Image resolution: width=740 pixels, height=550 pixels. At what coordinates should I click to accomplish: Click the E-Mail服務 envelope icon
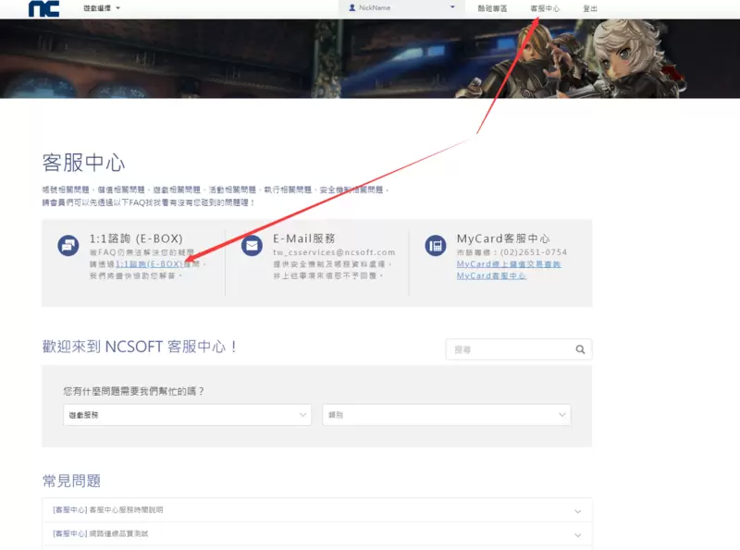pos(252,246)
